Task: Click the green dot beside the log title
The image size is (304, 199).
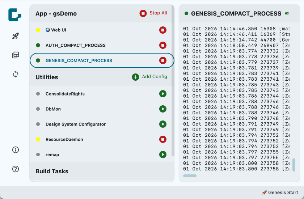Action: coord(186,13)
